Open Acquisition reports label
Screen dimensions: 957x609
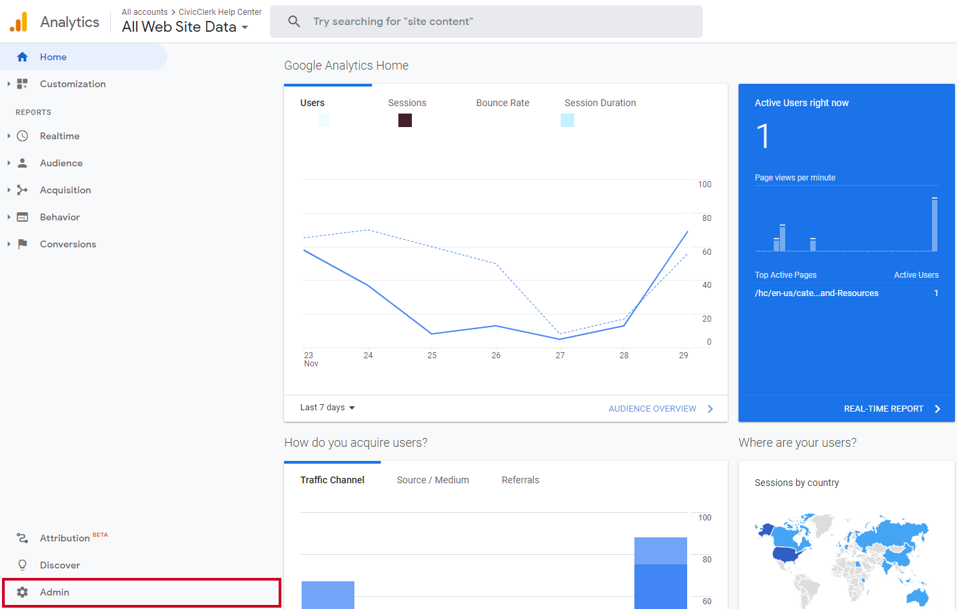(66, 190)
